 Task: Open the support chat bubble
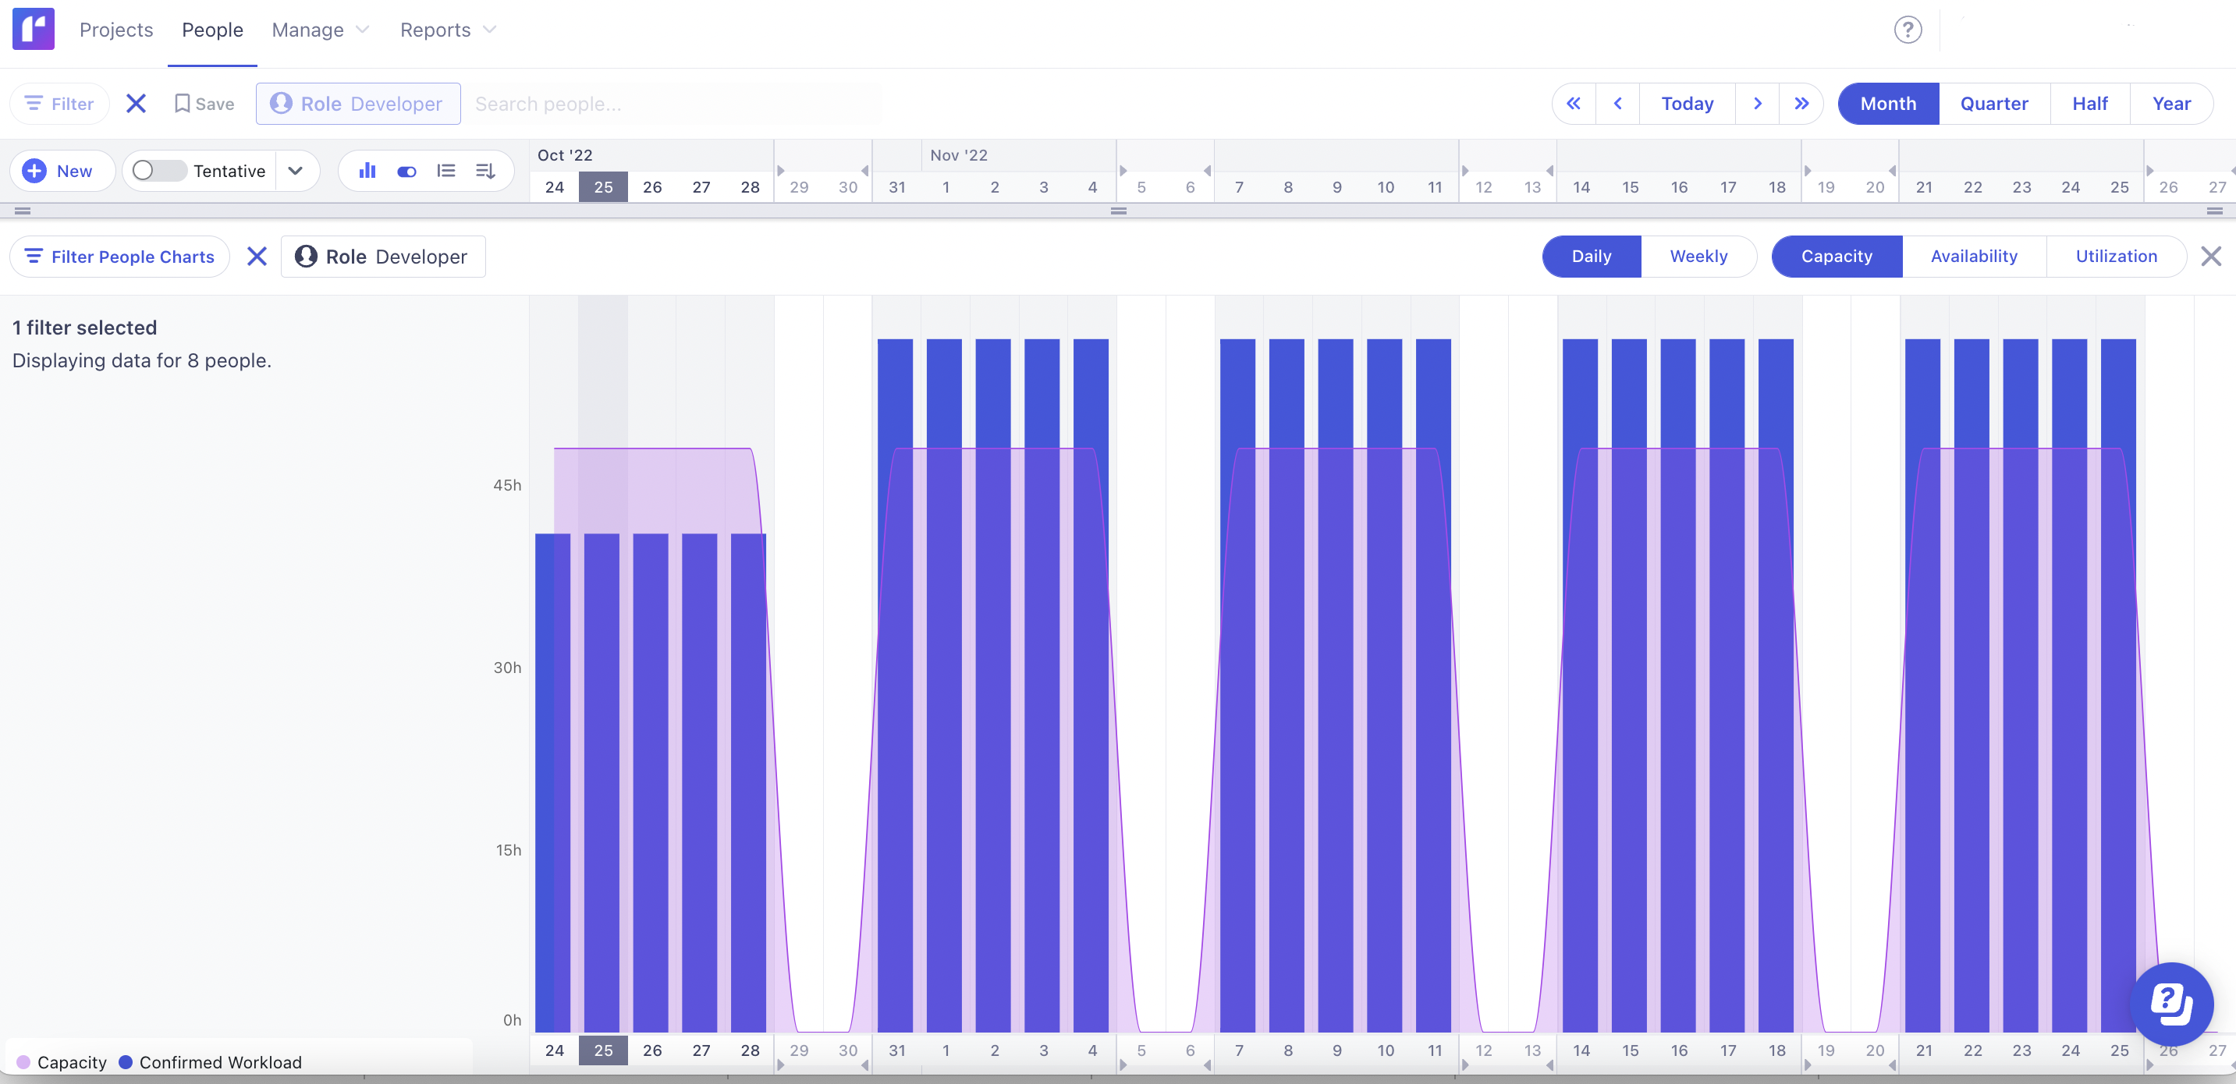2174,1004
